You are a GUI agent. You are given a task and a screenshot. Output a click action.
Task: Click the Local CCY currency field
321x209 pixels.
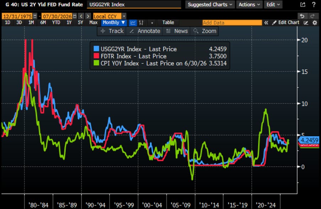(x=107, y=16)
